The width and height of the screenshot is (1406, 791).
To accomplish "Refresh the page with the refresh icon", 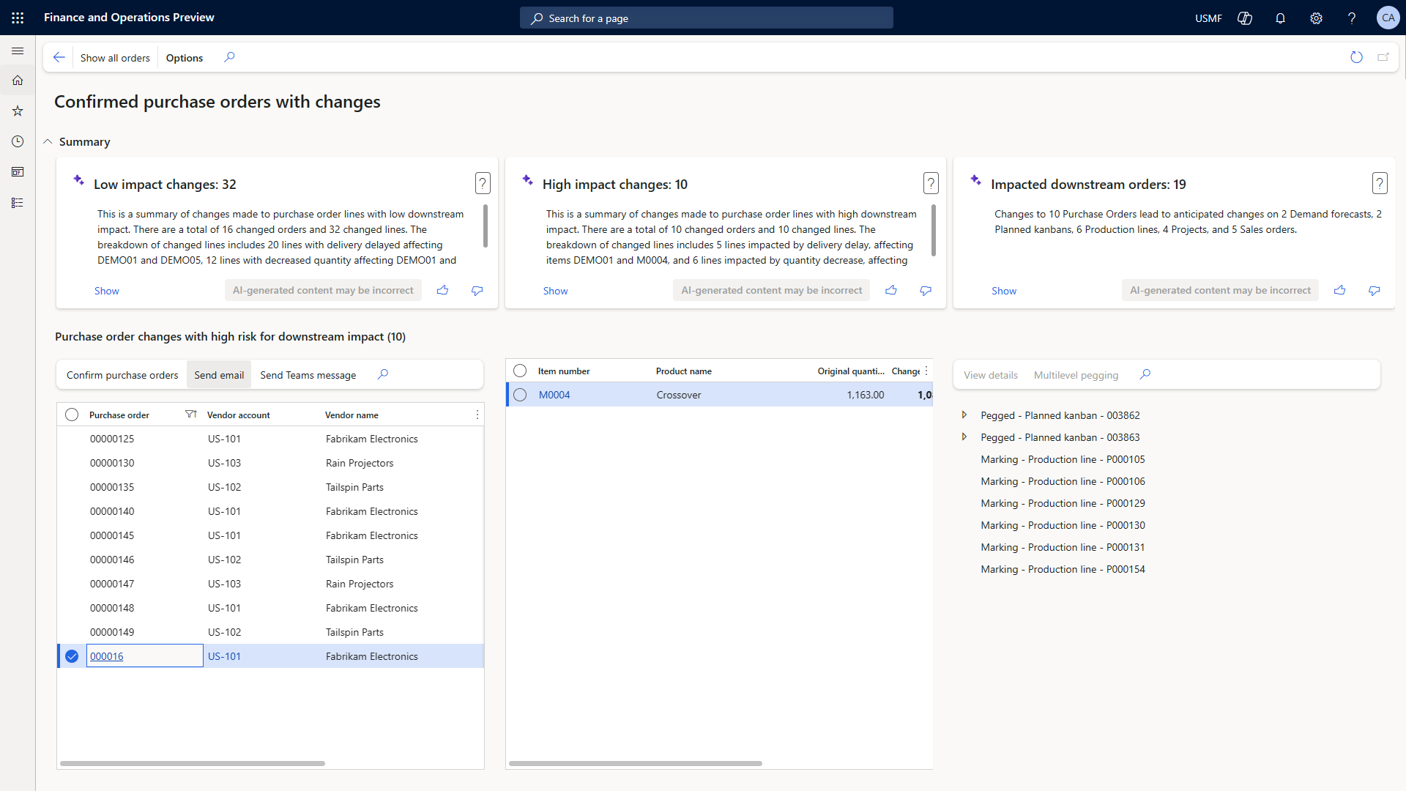I will [1356, 57].
